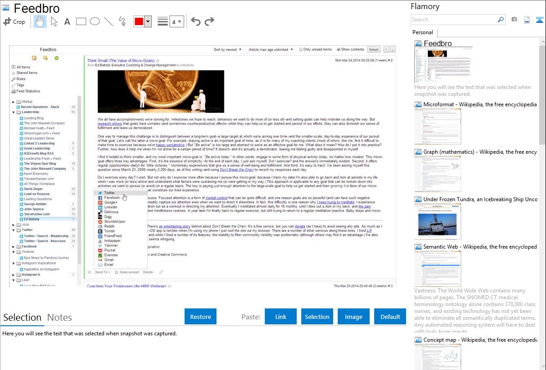Pick the rectangle shape tool
This screenshot has width=546, height=370.
81,21
